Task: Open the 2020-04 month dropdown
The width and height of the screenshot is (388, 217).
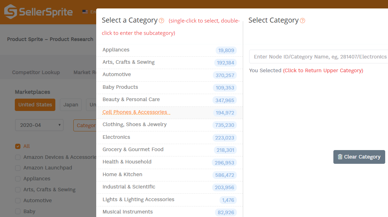Action: (x=39, y=125)
